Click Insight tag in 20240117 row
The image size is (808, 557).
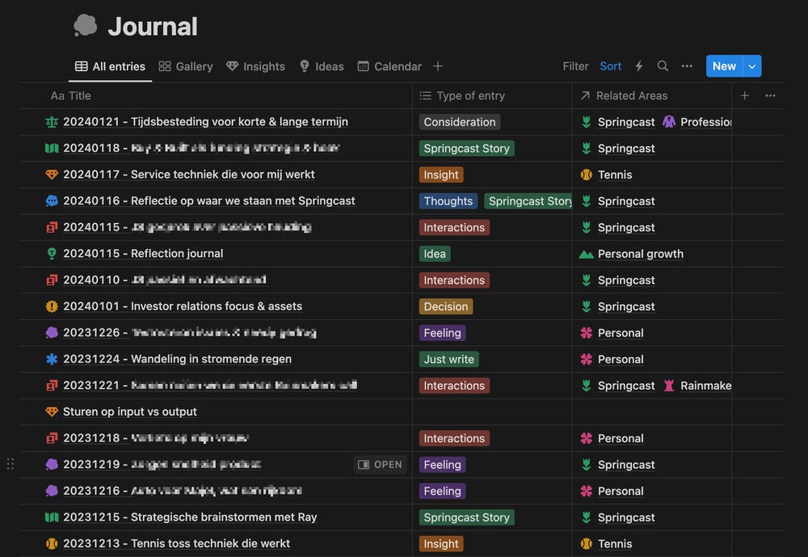(x=441, y=175)
